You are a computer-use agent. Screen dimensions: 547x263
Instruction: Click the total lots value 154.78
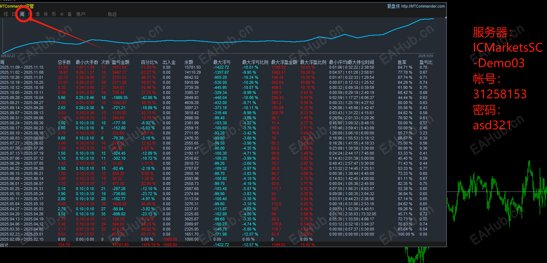64,245
